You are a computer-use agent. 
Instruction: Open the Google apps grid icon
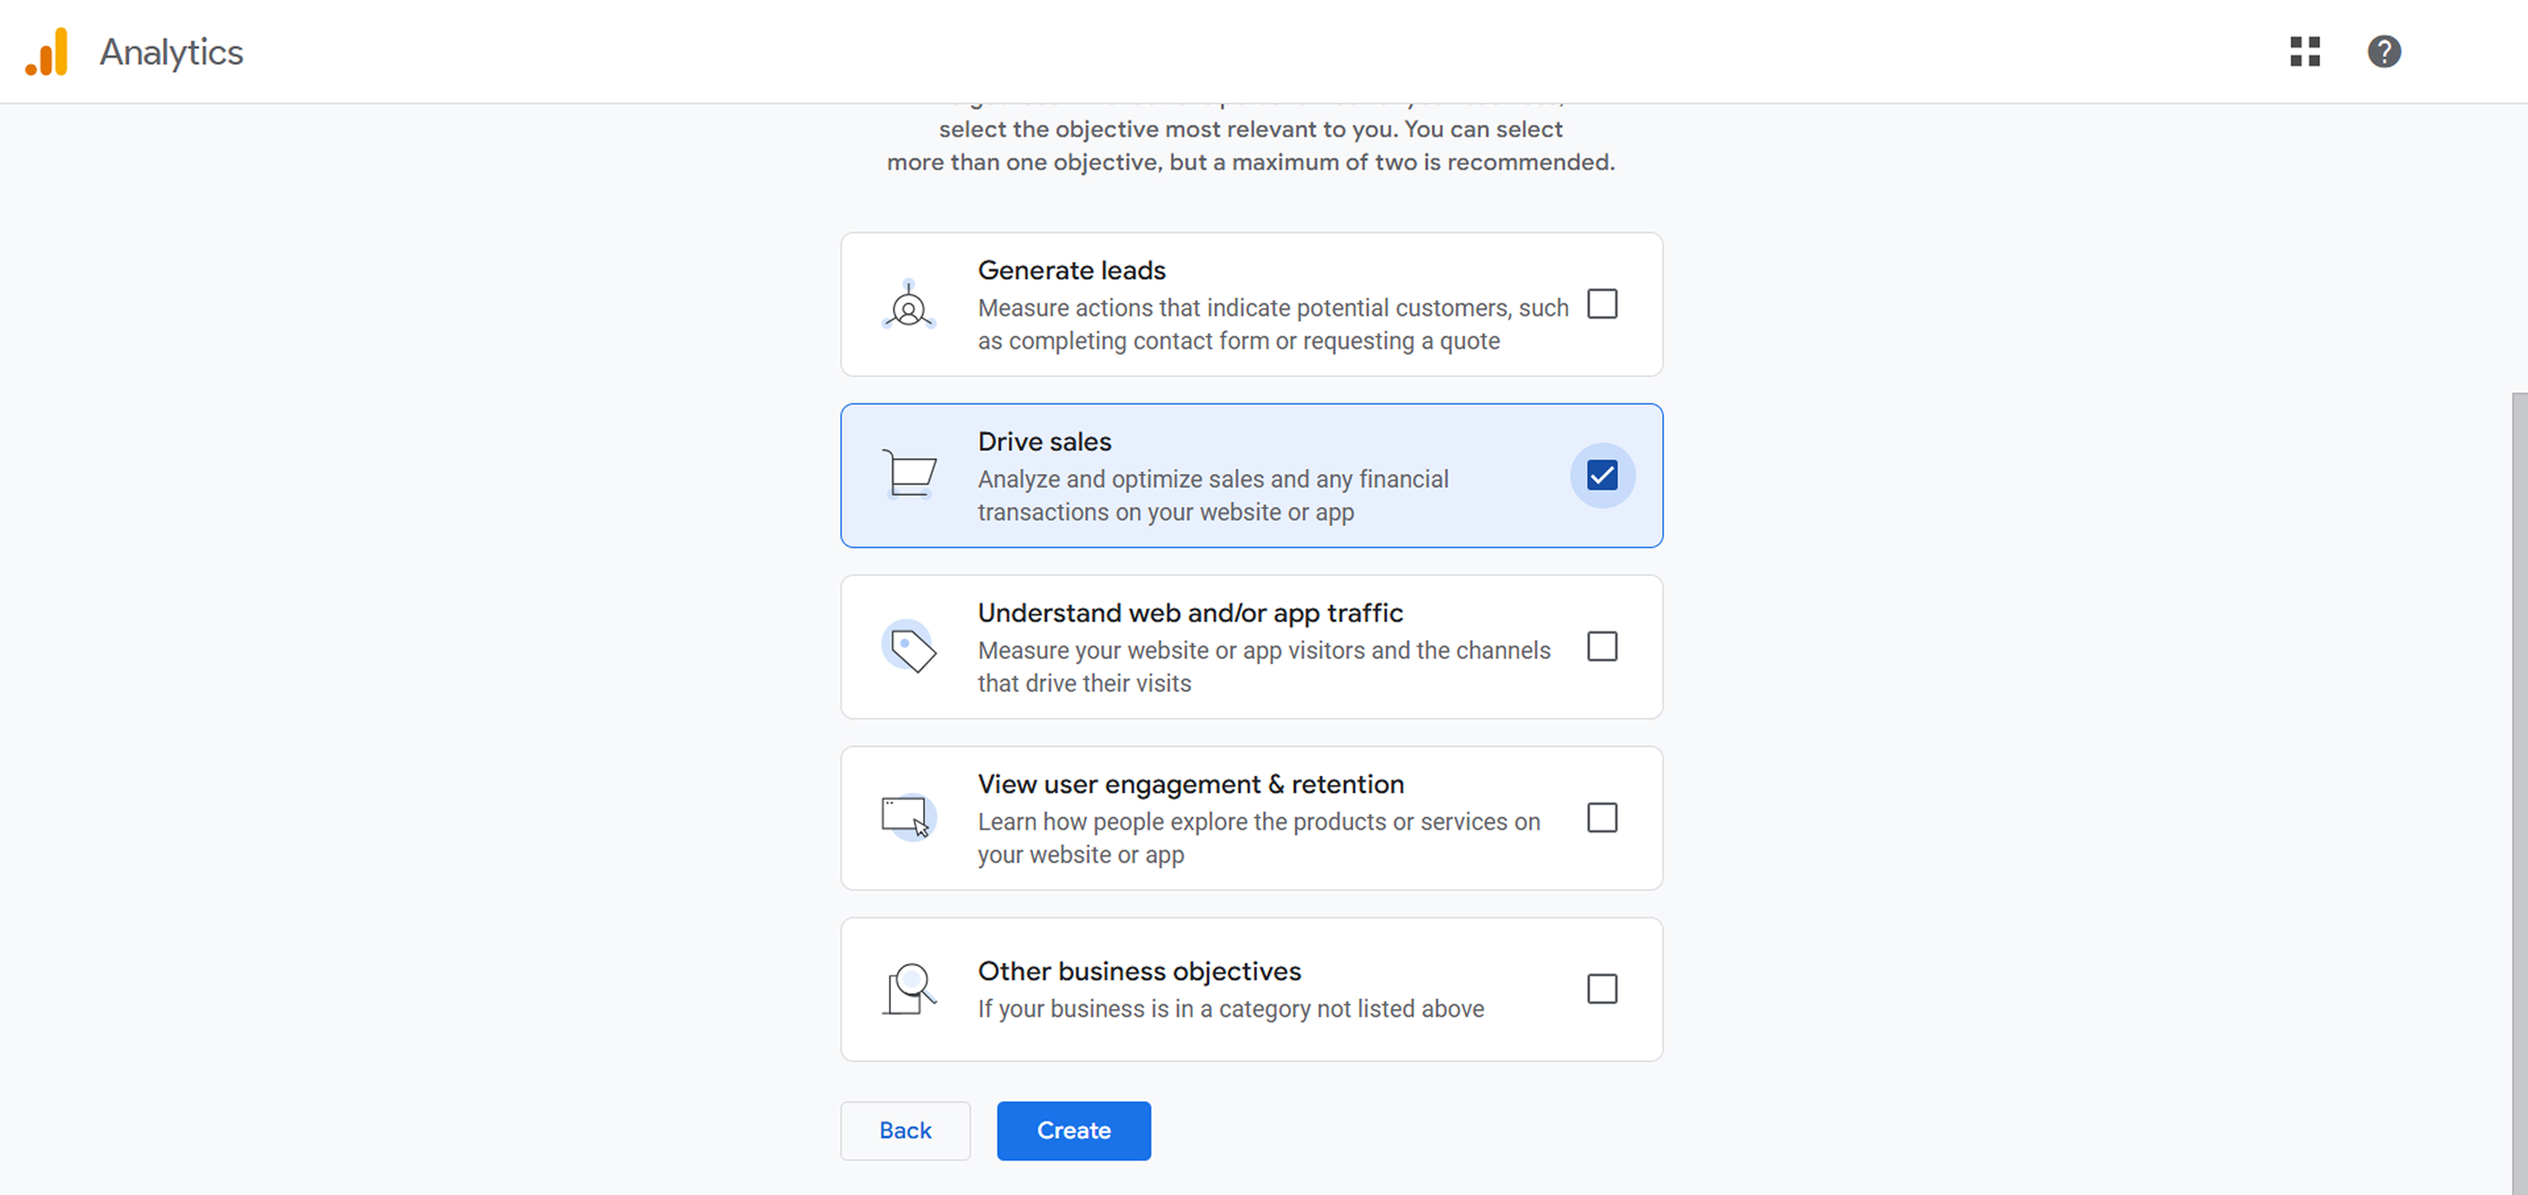point(2305,51)
